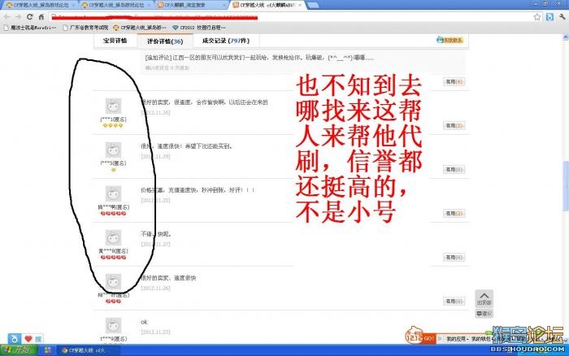The image size is (569, 356).
Task: Click the review text 不错,快呢
Action: [156, 234]
